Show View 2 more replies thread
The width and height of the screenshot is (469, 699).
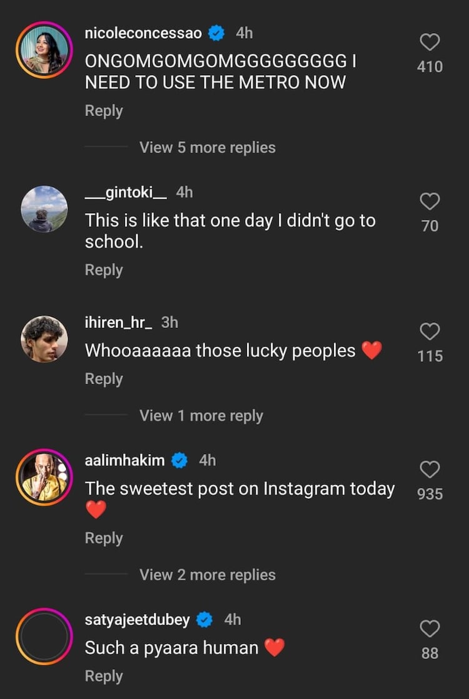point(207,575)
